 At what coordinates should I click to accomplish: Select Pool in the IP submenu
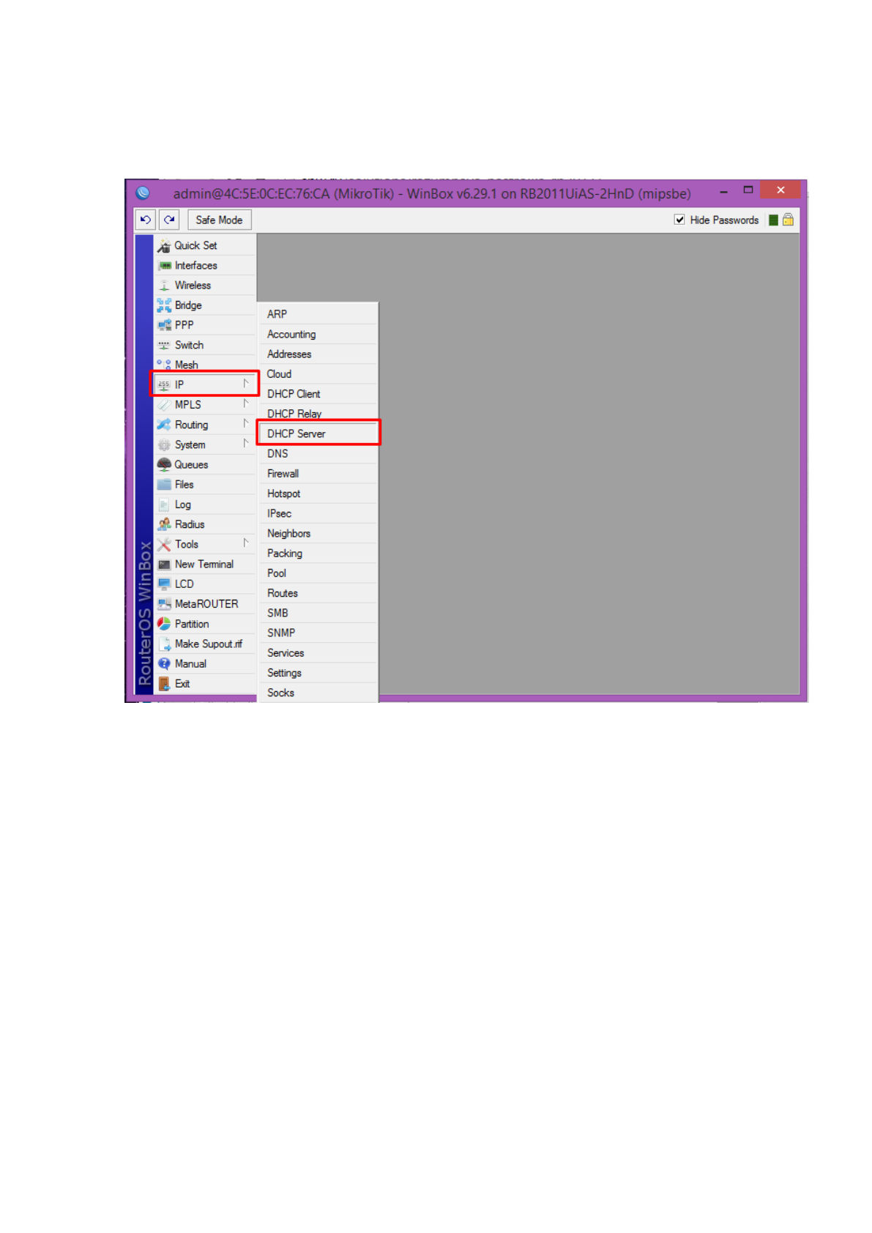pyautogui.click(x=318, y=573)
